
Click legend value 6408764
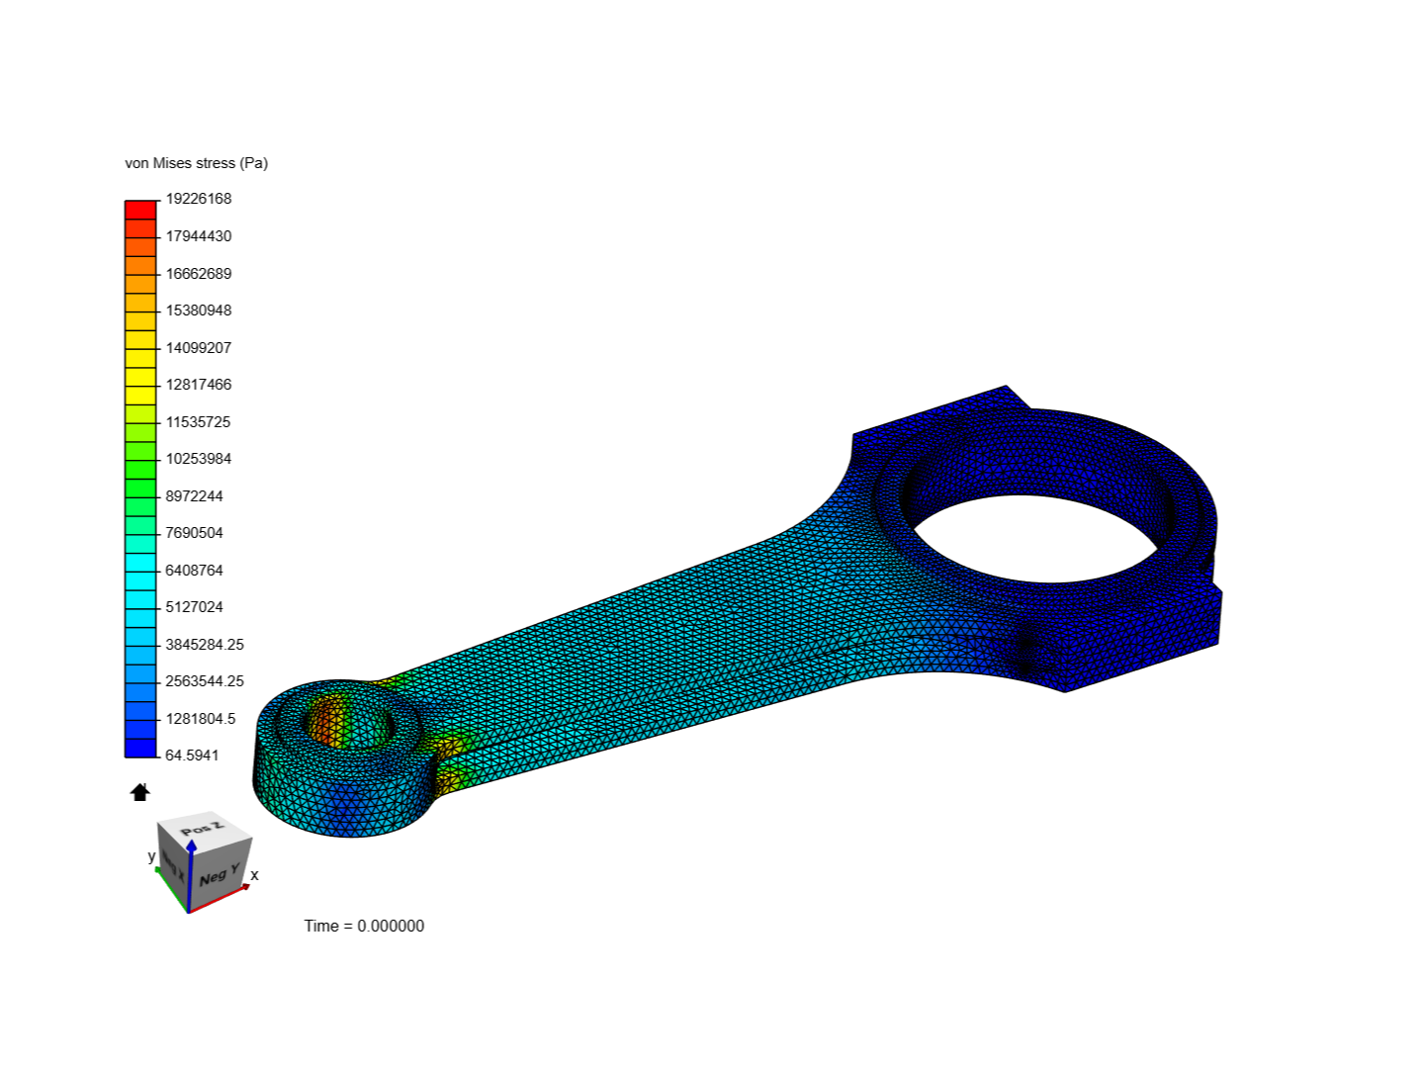[x=195, y=571]
